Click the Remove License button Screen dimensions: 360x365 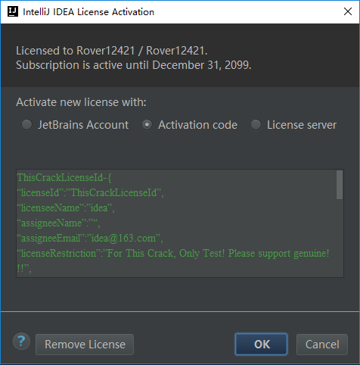(x=85, y=345)
